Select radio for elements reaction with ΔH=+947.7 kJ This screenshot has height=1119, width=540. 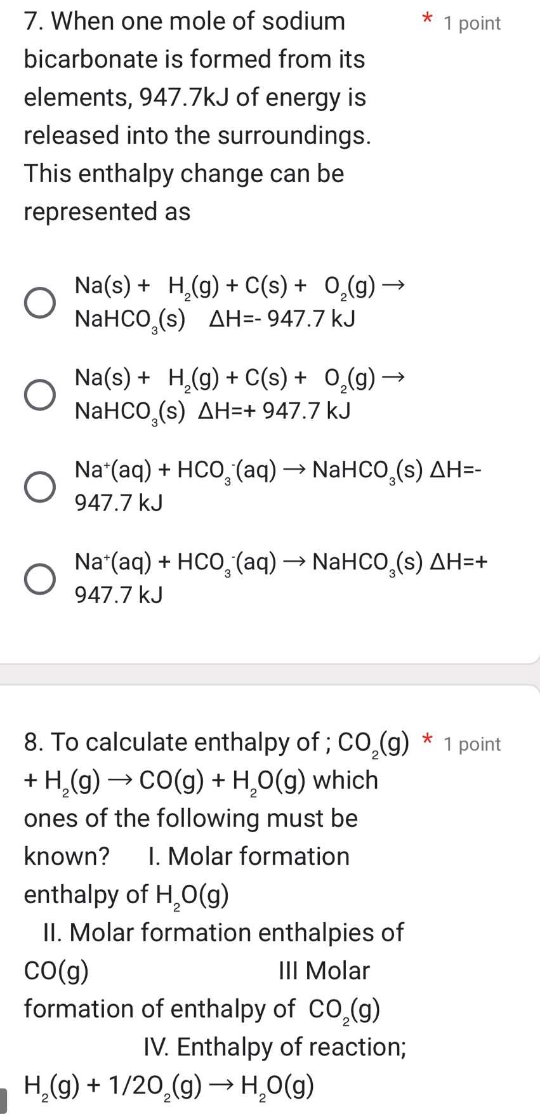pos(39,395)
